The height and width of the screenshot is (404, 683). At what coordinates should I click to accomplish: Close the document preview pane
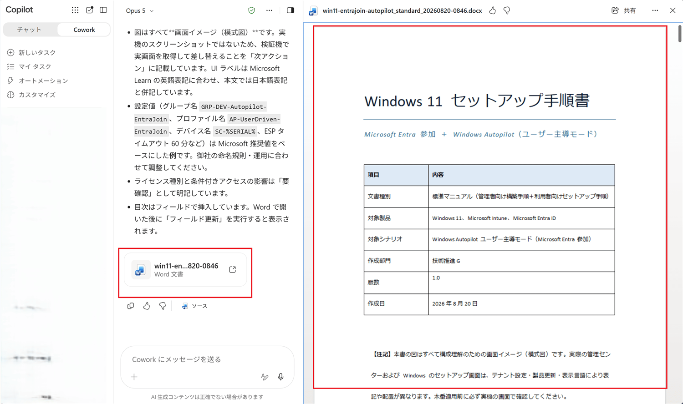pyautogui.click(x=673, y=10)
